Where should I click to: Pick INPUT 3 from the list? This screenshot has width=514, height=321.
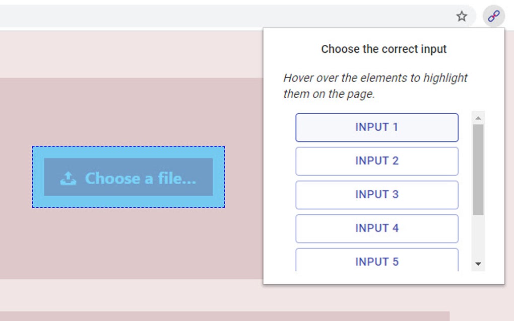coord(376,195)
